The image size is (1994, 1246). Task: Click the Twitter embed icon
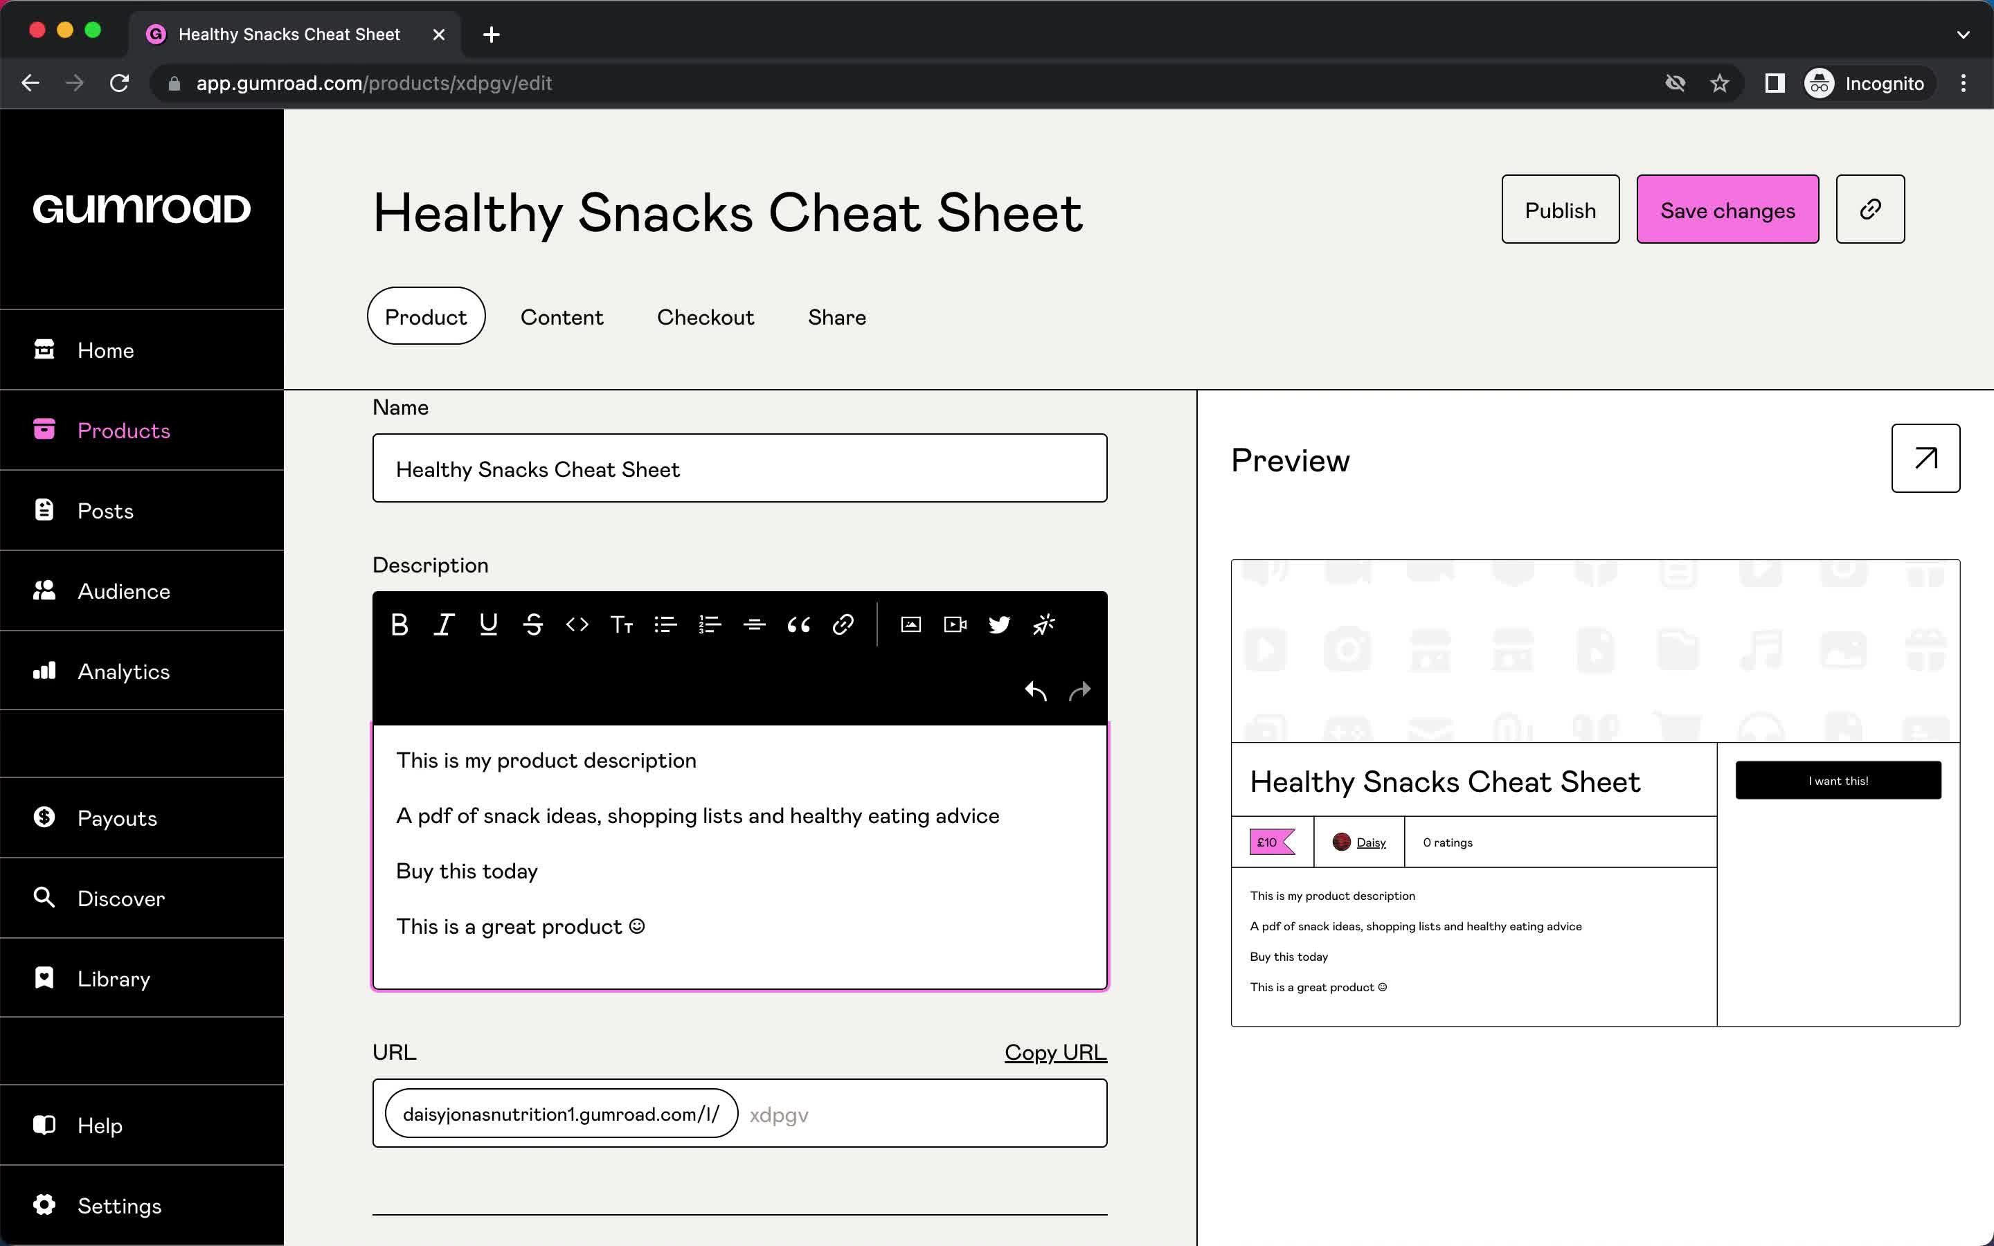pyautogui.click(x=1000, y=624)
